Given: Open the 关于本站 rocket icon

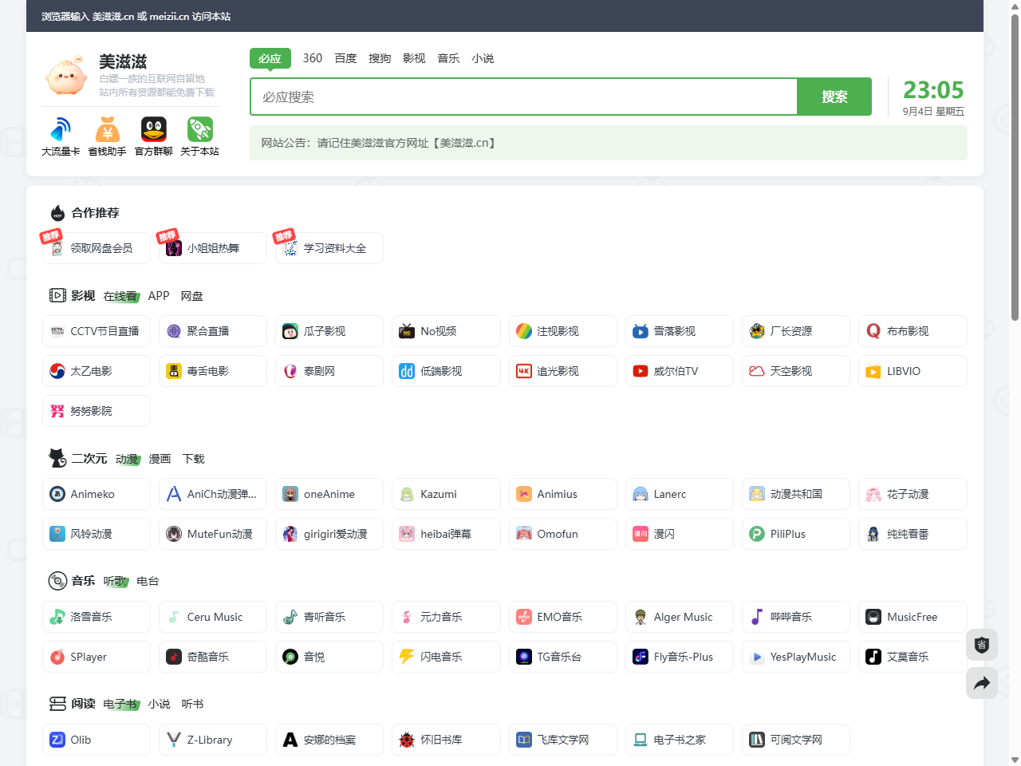Looking at the screenshot, I should pos(199,129).
